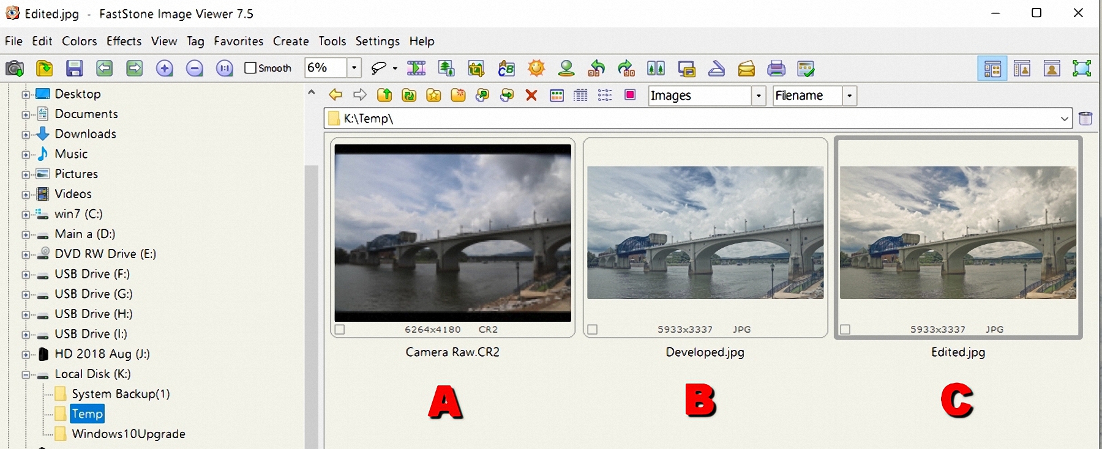The height and width of the screenshot is (449, 1102).
Task: Select the Edited.jpg thumbnail
Action: [958, 233]
